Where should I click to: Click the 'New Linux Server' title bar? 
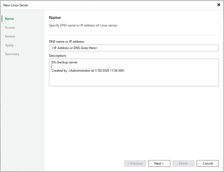point(83,5)
